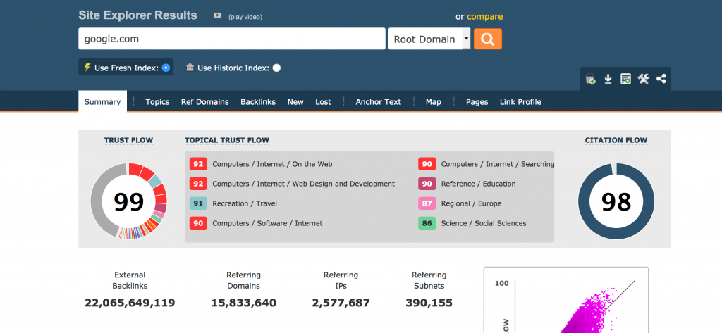The height and width of the screenshot is (333, 722).
Task: Click the download arrow icon
Action: click(x=608, y=79)
